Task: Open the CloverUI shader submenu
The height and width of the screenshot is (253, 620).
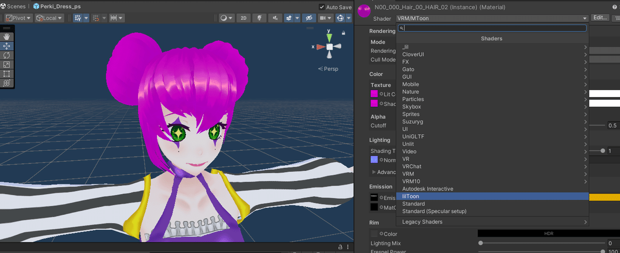Action: pos(492,54)
